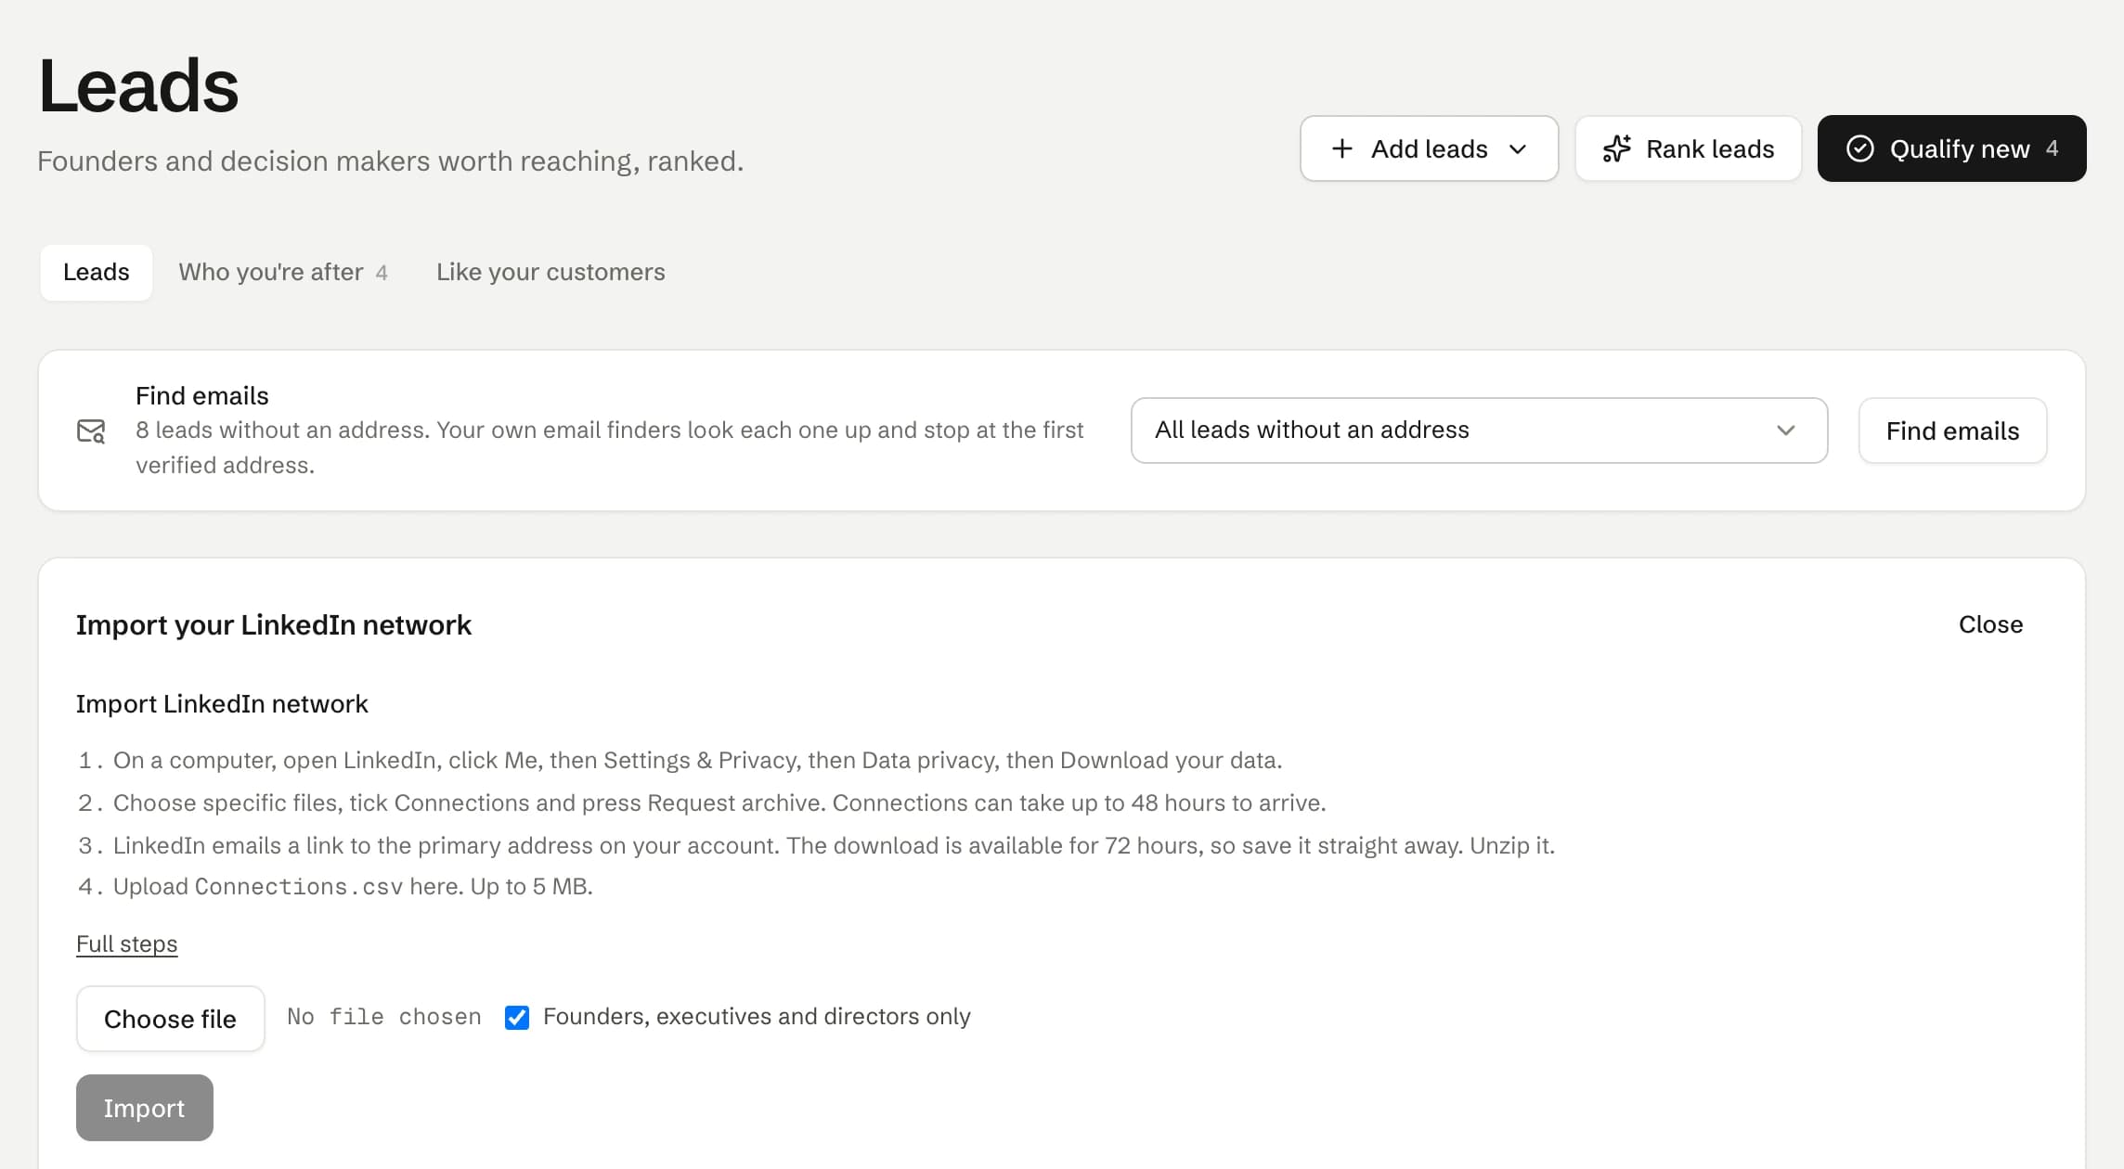Click the 8 leads without an address description

point(609,447)
